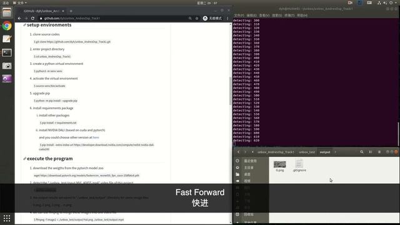Select the .gitignore file in Files

coord(299,166)
